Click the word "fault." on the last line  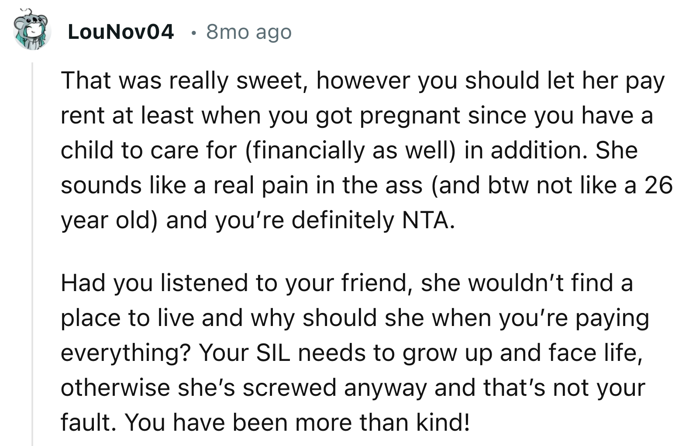coord(89,422)
